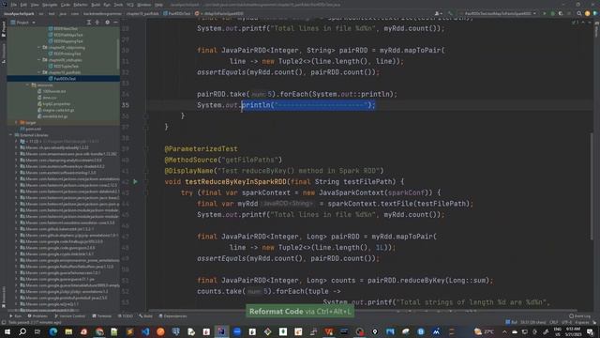Open the Dependencies tool window tab
This screenshot has width=600, height=338.
pos(172,316)
